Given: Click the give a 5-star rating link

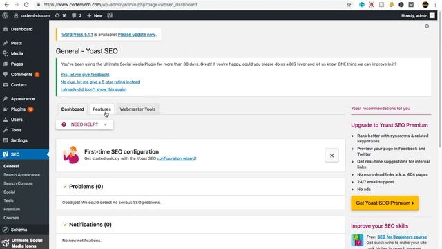Looking at the screenshot, I should pyautogui.click(x=100, y=82).
